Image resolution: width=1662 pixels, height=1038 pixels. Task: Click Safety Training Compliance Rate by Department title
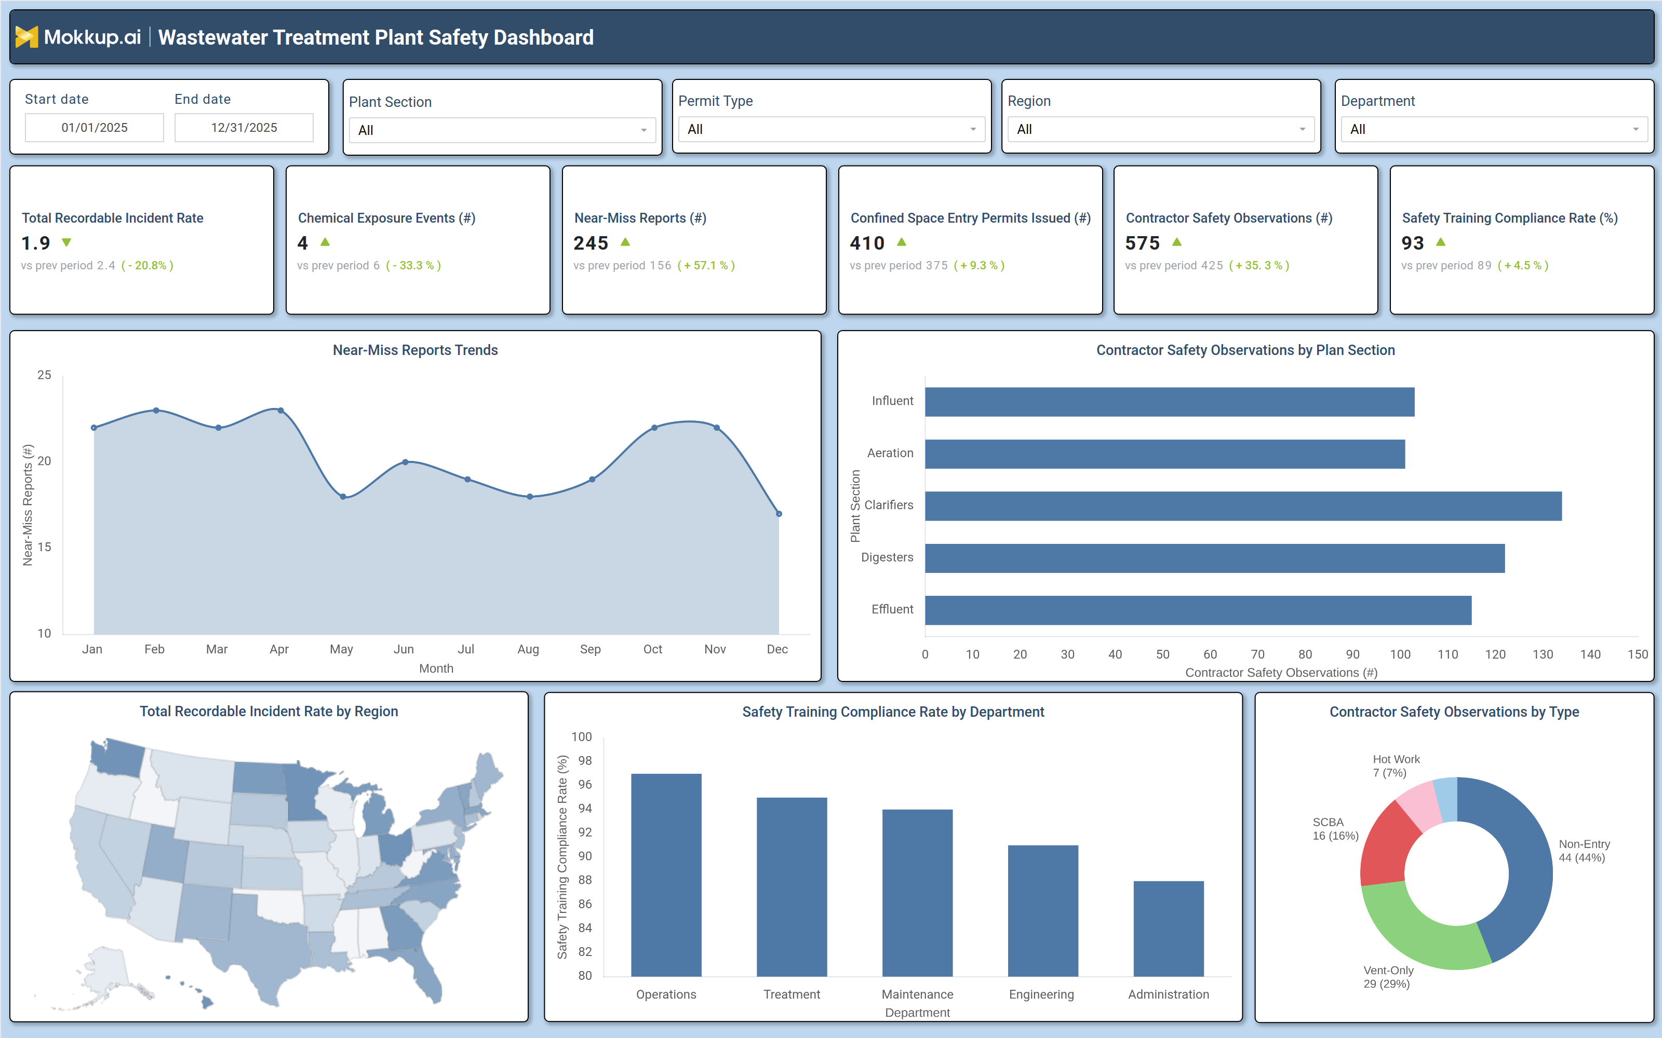coord(893,712)
